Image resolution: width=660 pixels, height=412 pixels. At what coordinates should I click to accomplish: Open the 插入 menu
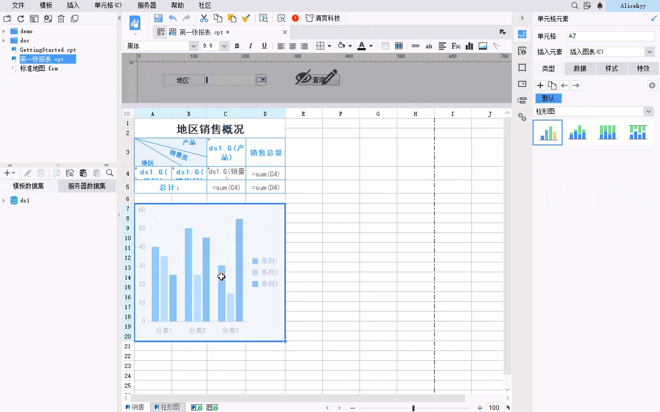(x=73, y=6)
